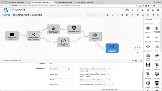162x91 pixels.
Task: Select the Split Card from Cash Transactions stage
Action: pos(34,36)
